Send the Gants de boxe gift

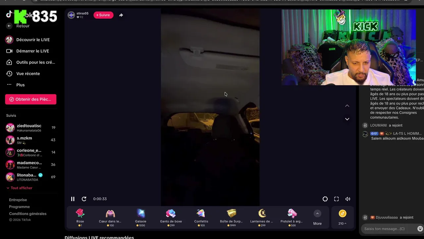[x=171, y=217]
